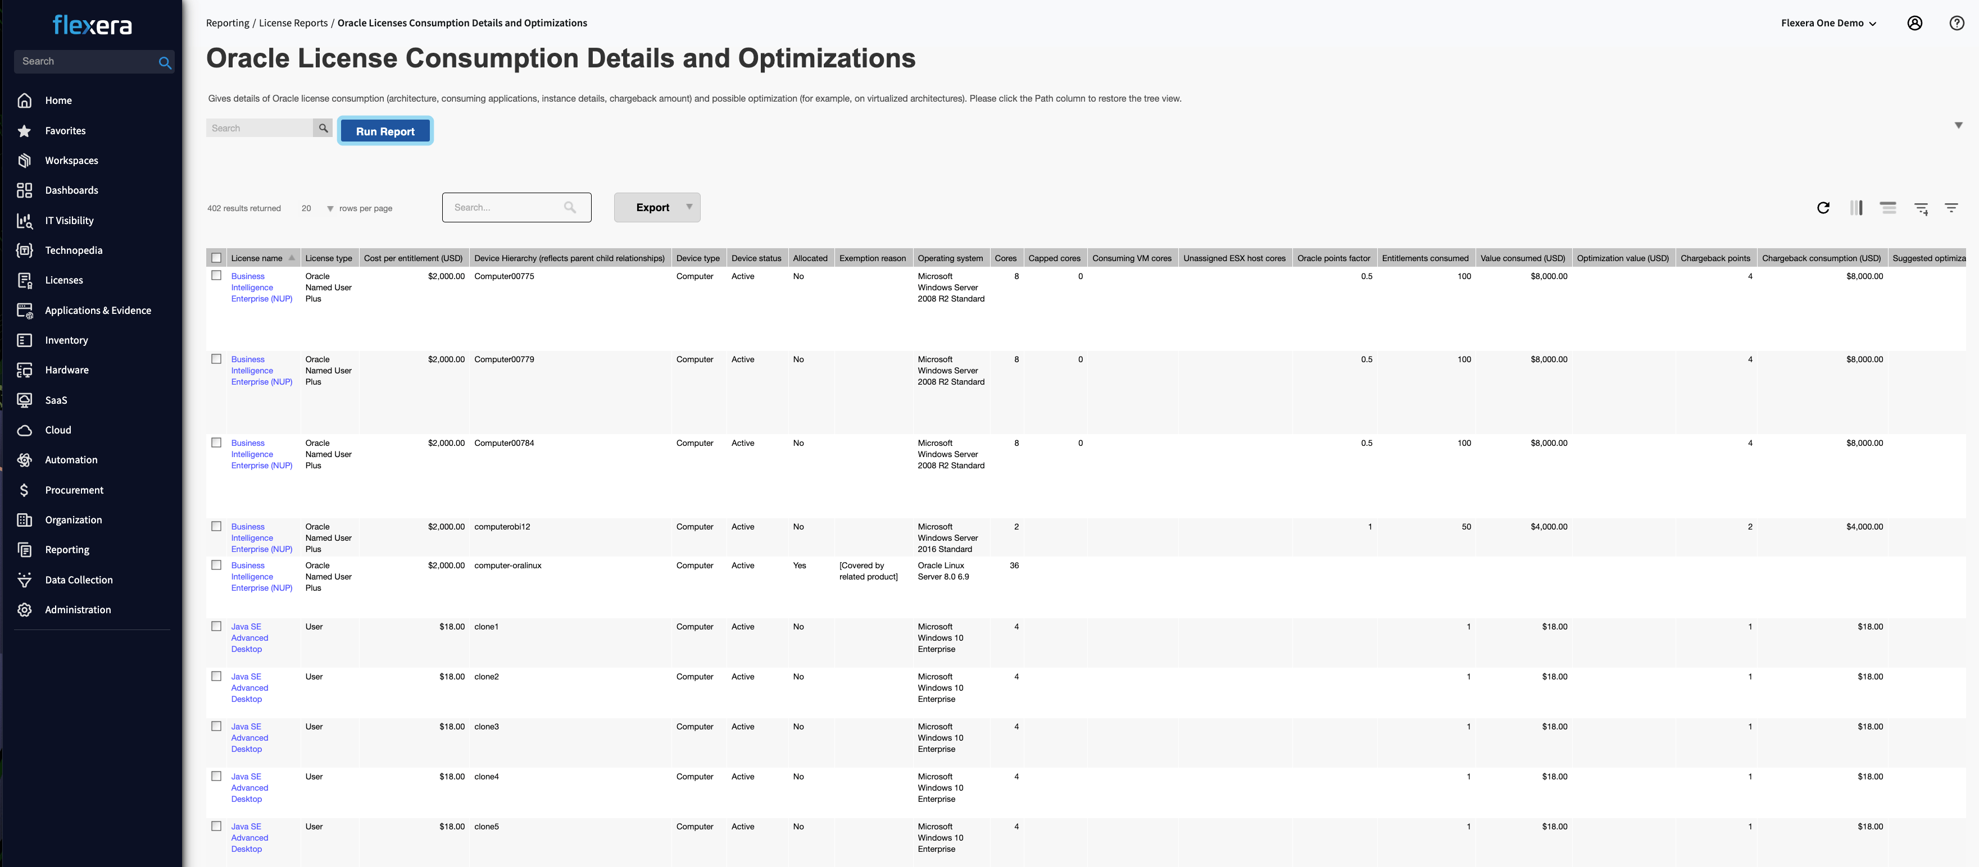Image resolution: width=1979 pixels, height=867 pixels.
Task: Click the refresh table icon
Action: [x=1823, y=207]
